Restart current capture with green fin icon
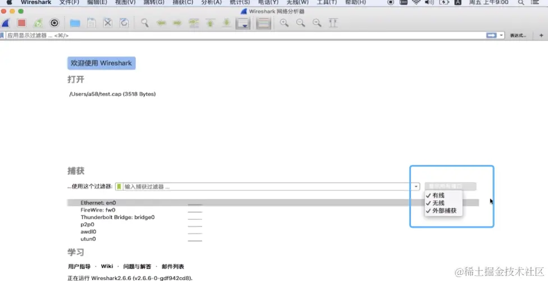 38,24
